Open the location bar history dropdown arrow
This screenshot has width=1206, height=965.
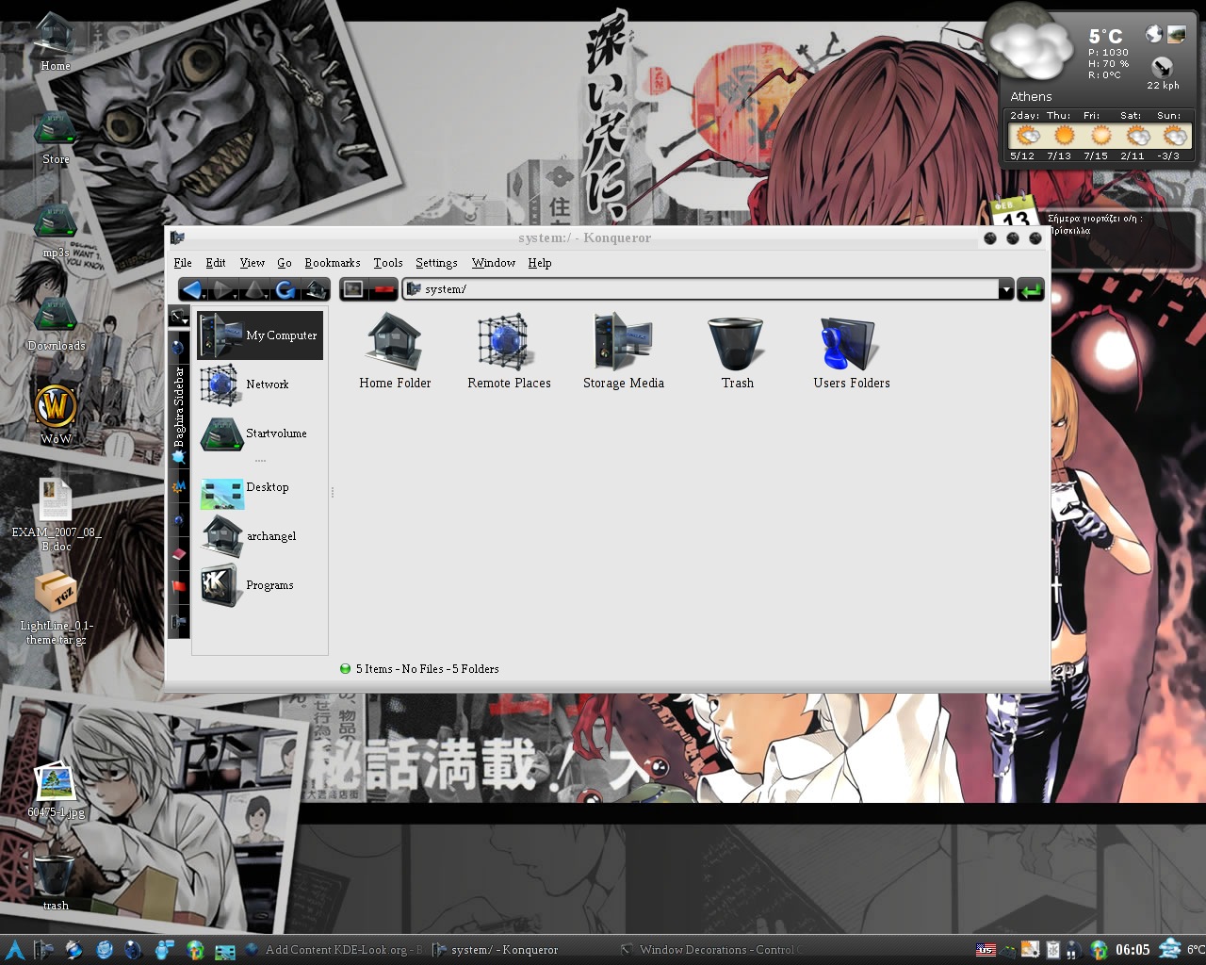click(1006, 290)
